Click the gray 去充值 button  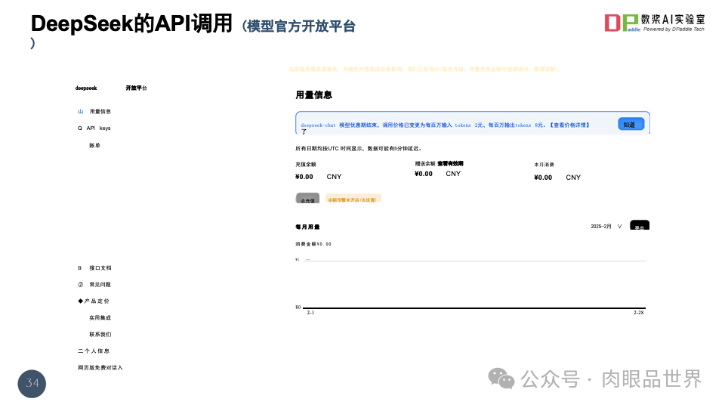(307, 199)
